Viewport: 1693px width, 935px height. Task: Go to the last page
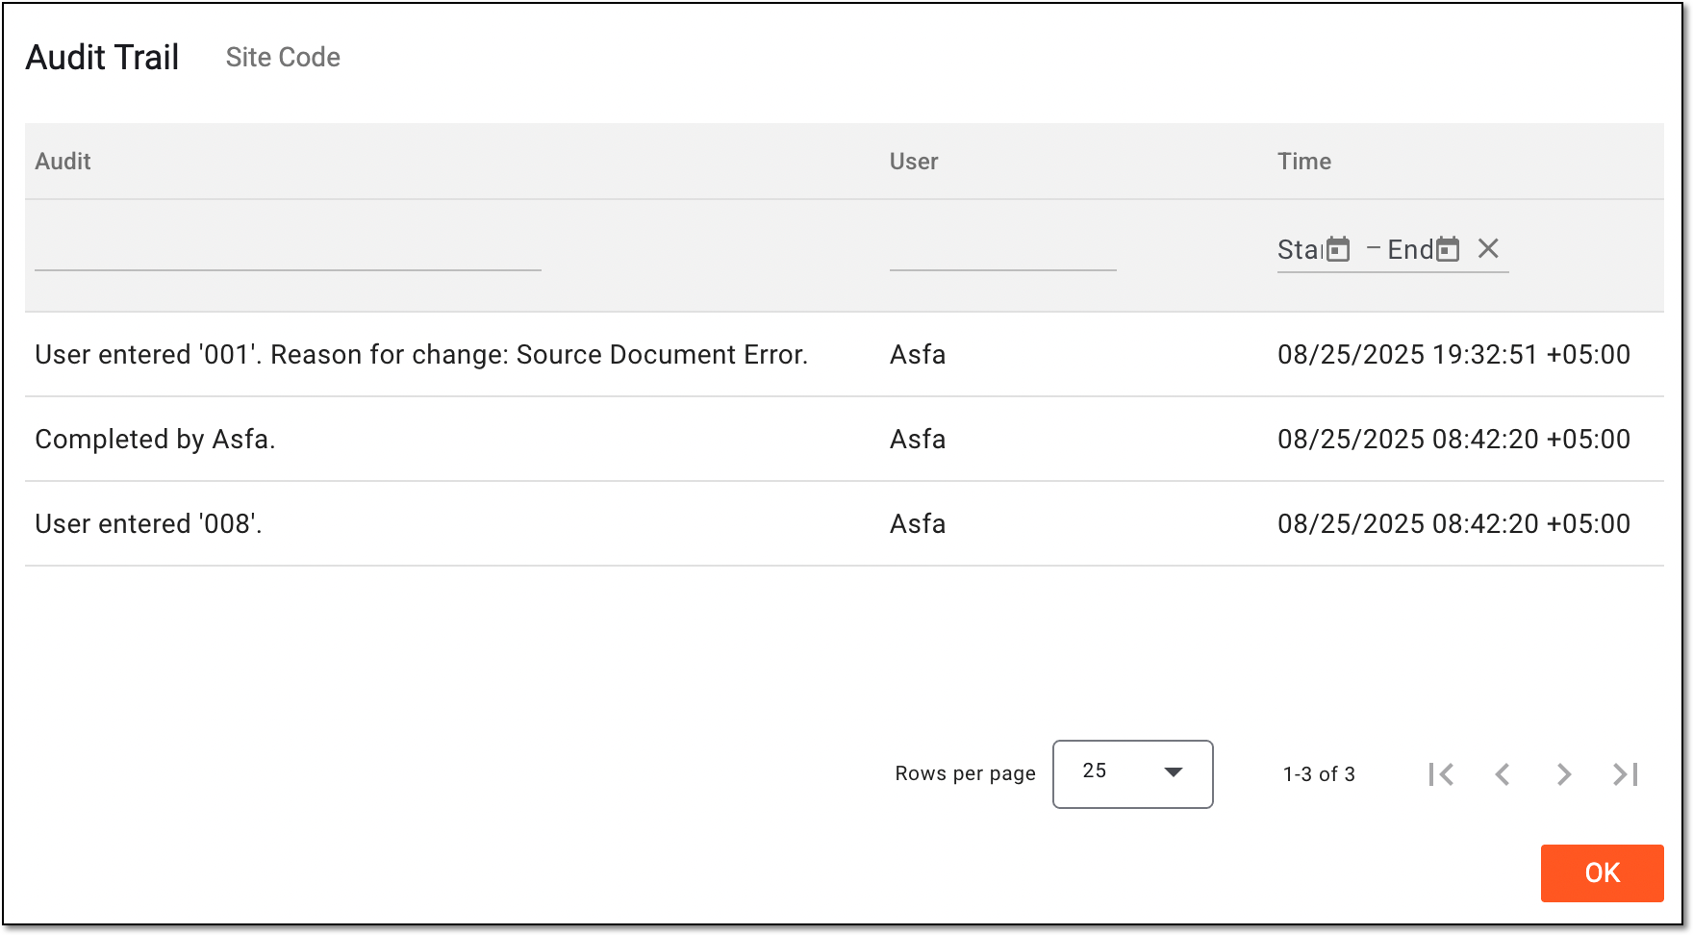tap(1626, 774)
